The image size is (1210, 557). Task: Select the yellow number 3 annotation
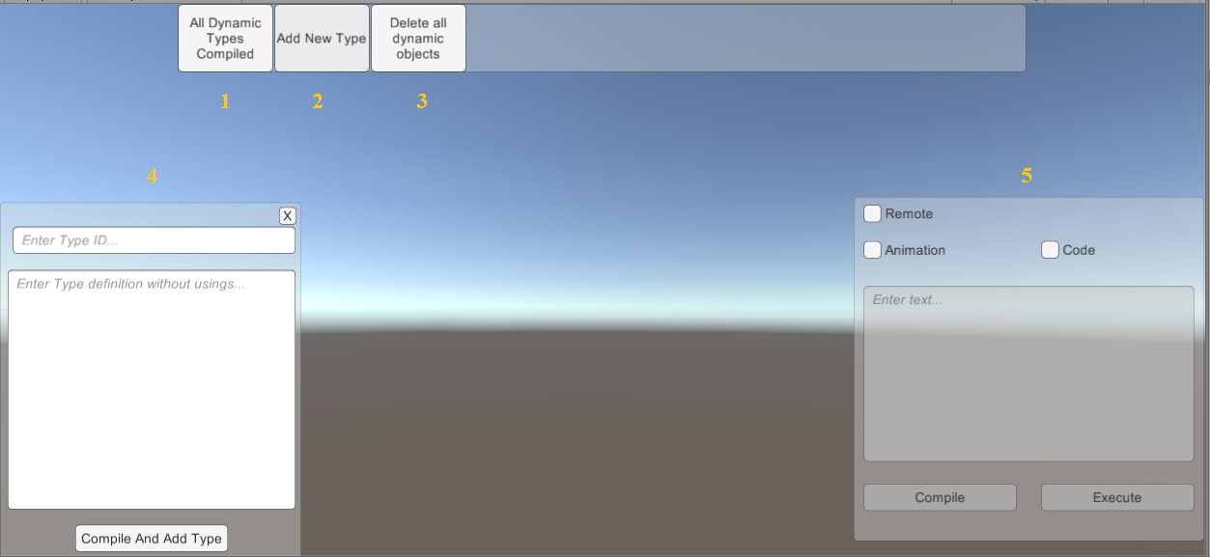pyautogui.click(x=422, y=101)
